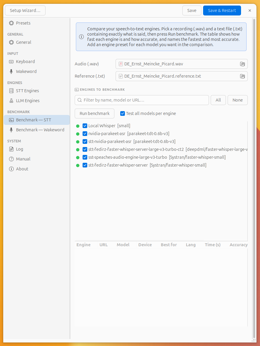Click the music file icon beside DE_Ernst_Meincke_Picard.wav
Screen dimensions: 260x346
click(121, 64)
